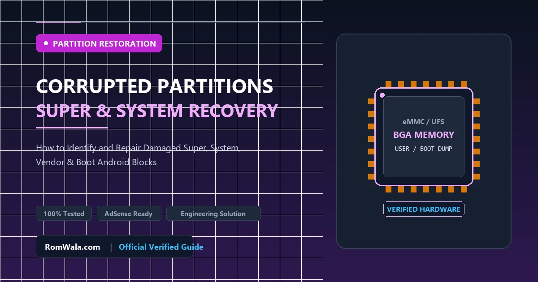Click the 100% Tested tag

pos(64,214)
